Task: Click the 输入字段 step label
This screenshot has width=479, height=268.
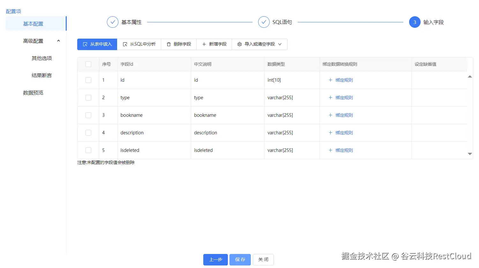Action: [433, 22]
